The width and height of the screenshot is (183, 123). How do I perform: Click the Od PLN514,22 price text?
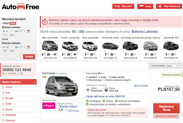coord(90,58)
